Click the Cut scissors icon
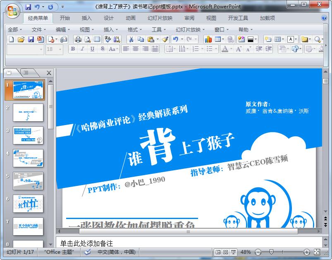332x260 pixels. pyautogui.click(x=131, y=39)
